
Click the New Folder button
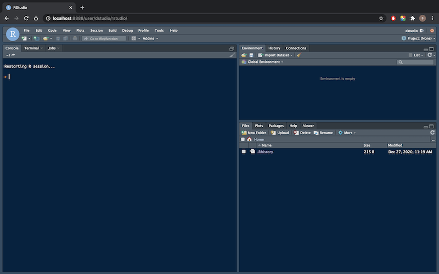tap(254, 133)
